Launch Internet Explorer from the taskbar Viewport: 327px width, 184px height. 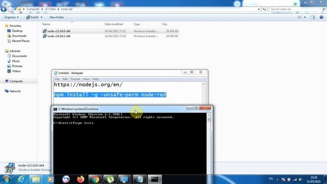coord(21,179)
